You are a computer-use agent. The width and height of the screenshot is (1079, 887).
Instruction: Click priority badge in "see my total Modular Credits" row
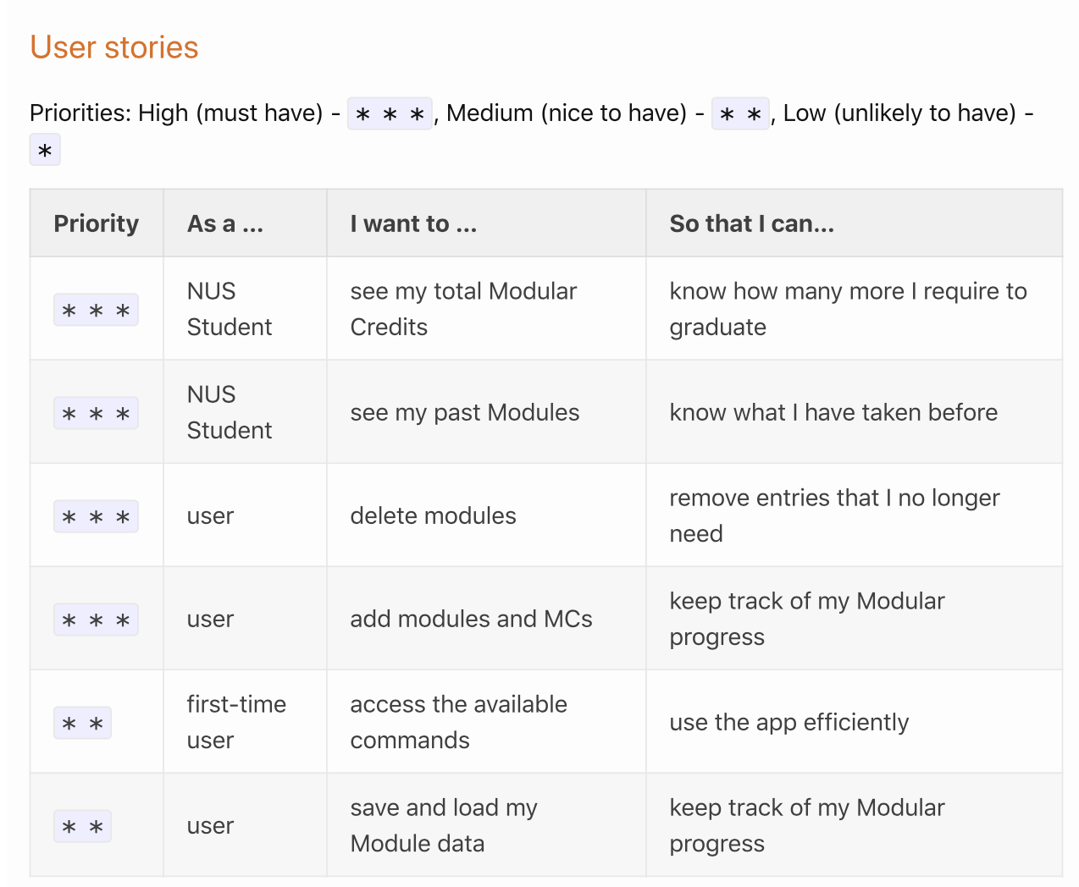pos(96,310)
